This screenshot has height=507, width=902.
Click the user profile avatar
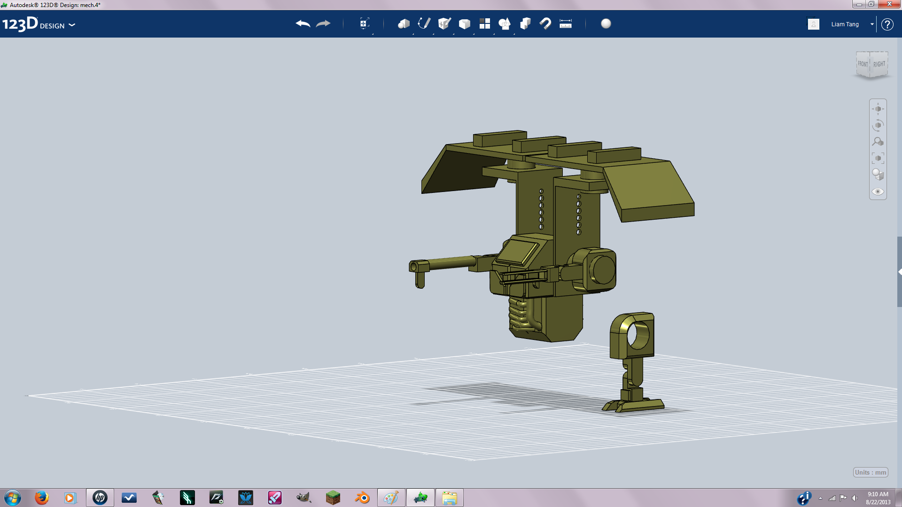coord(814,24)
